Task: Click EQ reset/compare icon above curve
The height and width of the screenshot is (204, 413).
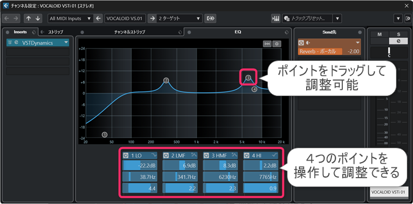Action: [267, 44]
